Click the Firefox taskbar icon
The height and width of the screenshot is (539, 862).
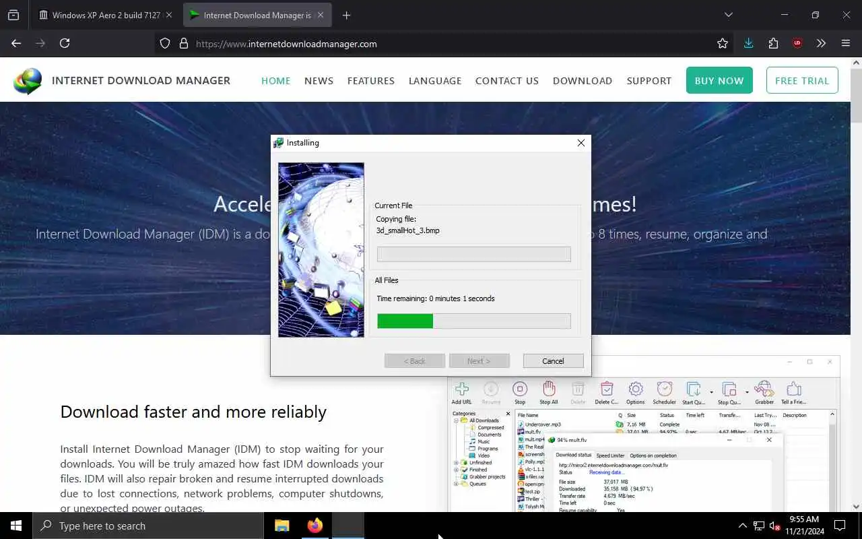[x=314, y=526]
